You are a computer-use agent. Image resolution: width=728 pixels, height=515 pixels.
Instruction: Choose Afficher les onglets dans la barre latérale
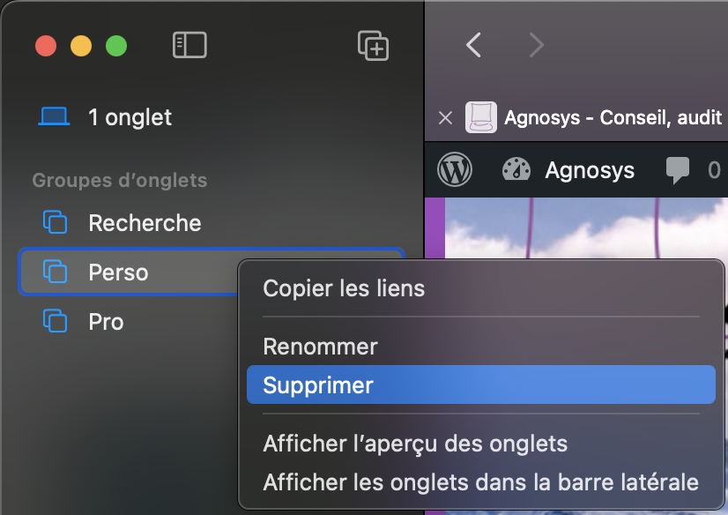coord(481,482)
